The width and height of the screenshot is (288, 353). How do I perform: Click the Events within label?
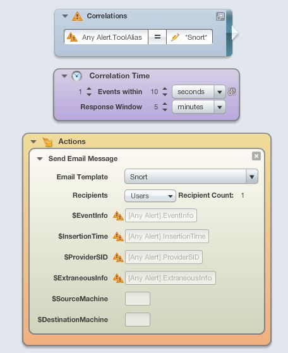(120, 92)
